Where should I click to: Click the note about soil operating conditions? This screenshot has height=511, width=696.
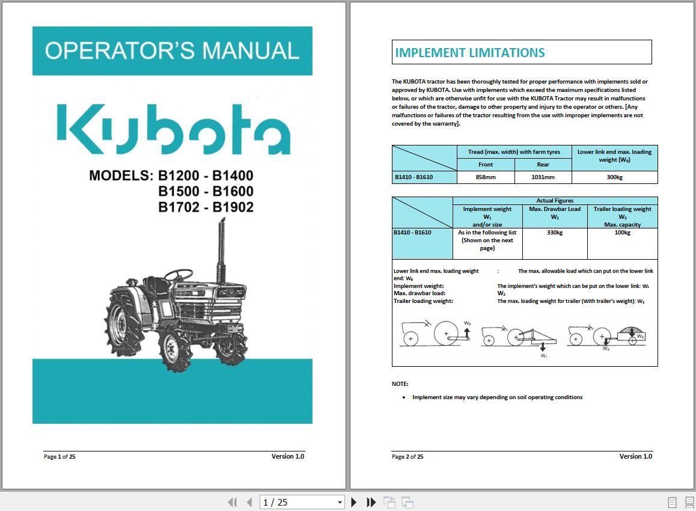(497, 397)
